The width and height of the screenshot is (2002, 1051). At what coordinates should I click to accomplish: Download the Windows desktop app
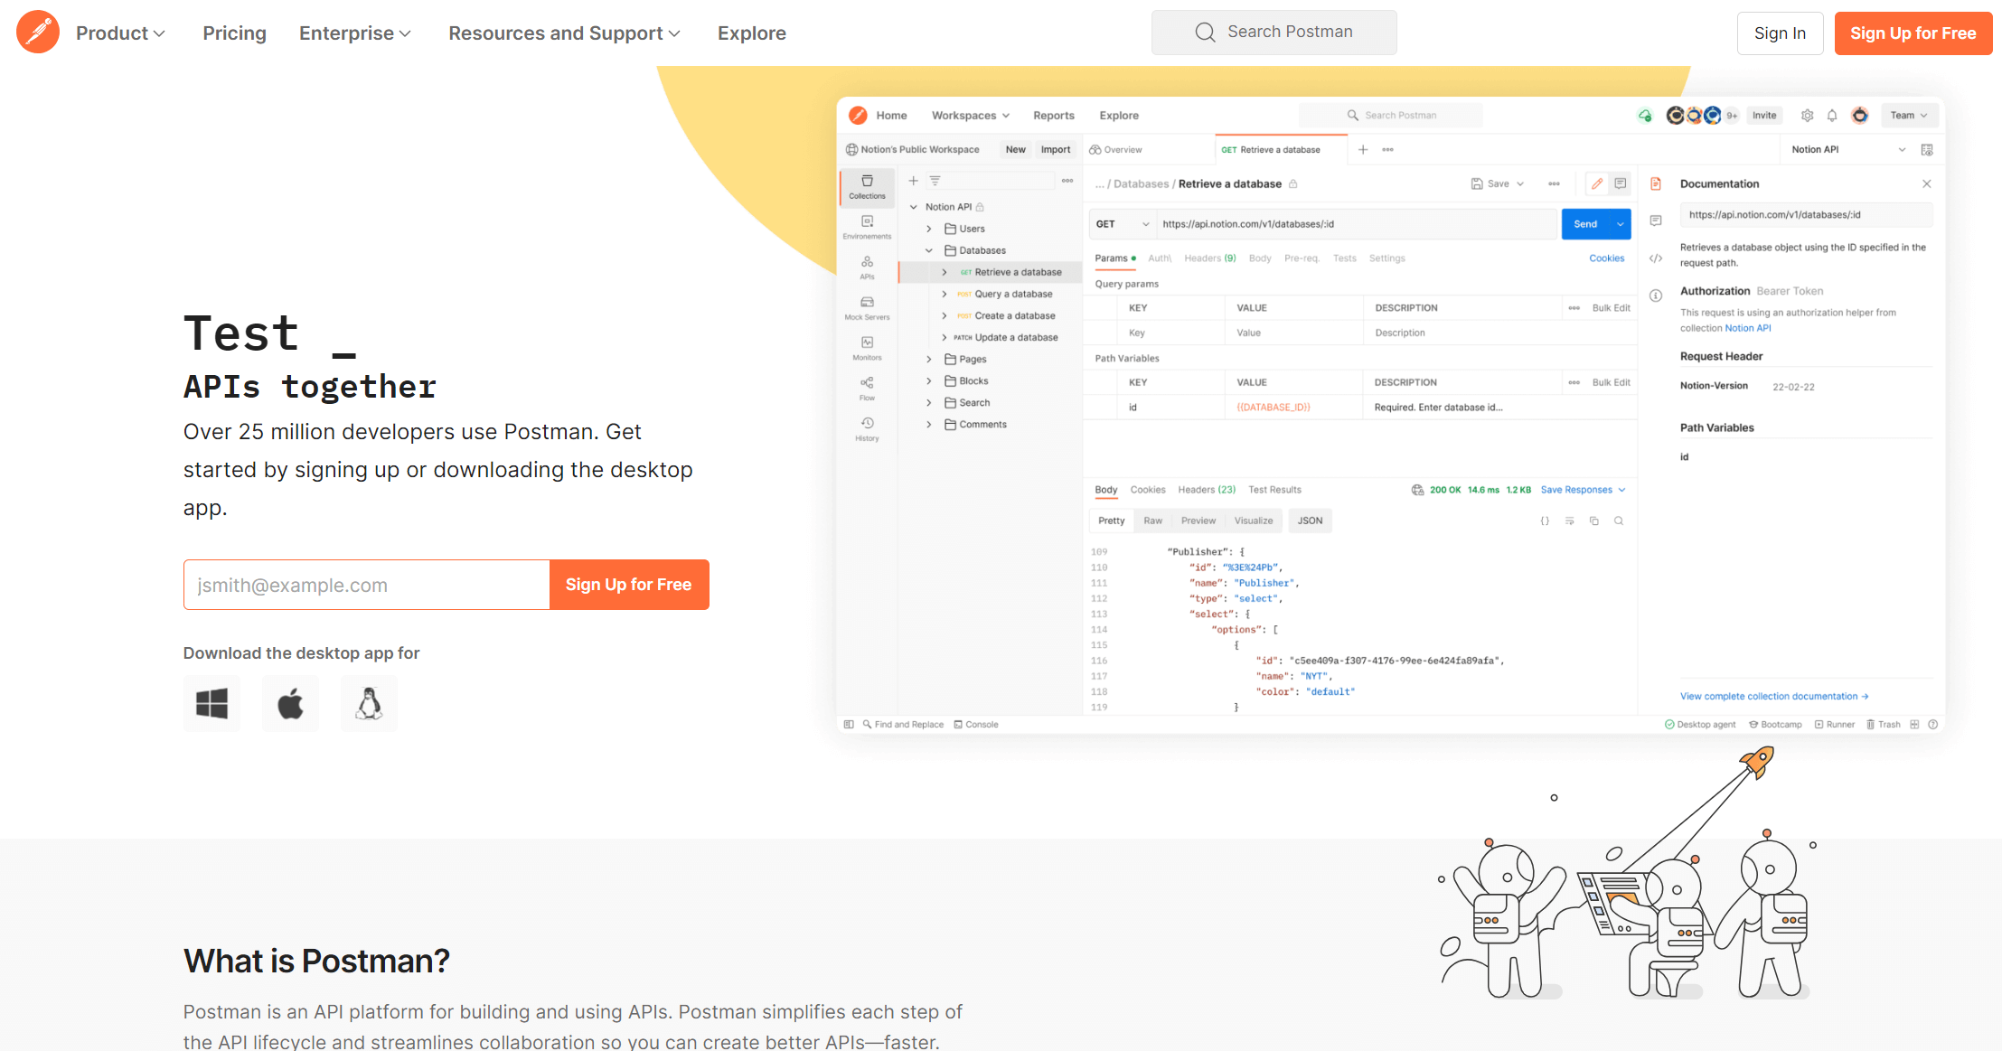coord(211,703)
